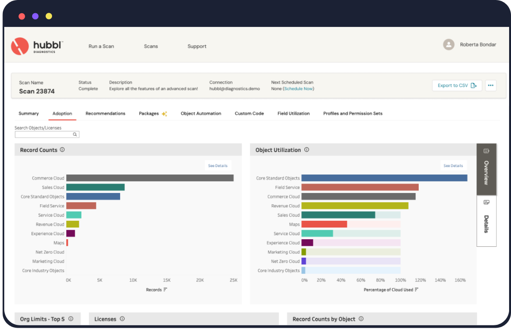The width and height of the screenshot is (511, 331).
Task: Click Schedule Now link
Action: pyautogui.click(x=298, y=88)
